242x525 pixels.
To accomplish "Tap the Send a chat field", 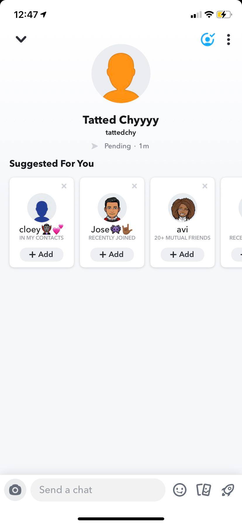I will pos(98,490).
